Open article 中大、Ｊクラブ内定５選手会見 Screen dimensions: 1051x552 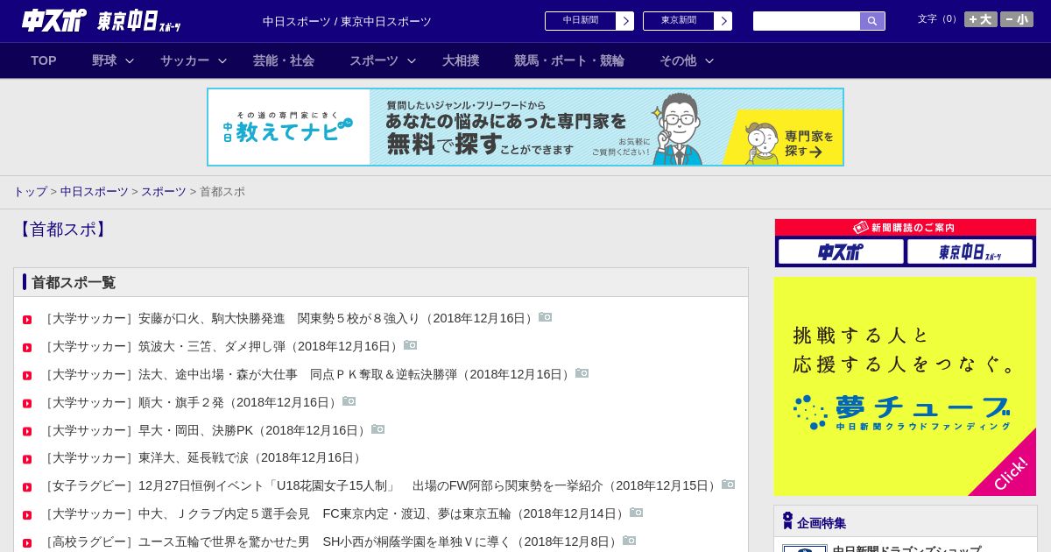pos(334,513)
